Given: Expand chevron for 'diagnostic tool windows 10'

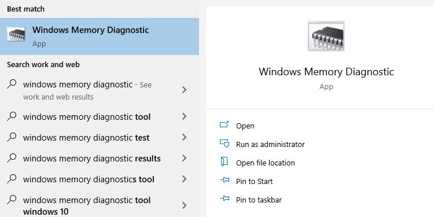Looking at the screenshot, I should [185, 205].
